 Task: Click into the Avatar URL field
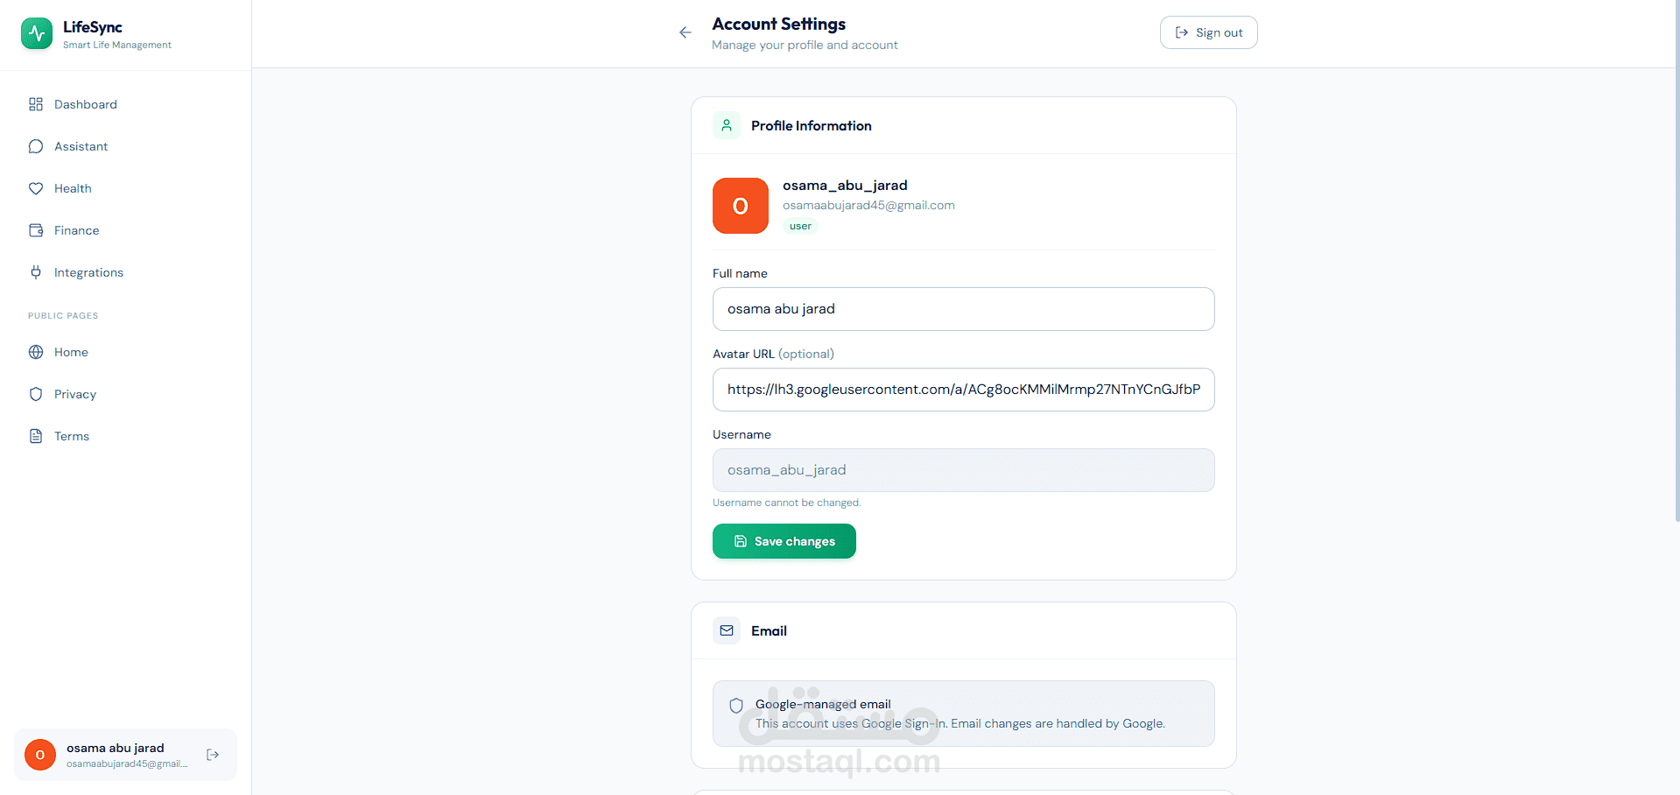(x=963, y=390)
